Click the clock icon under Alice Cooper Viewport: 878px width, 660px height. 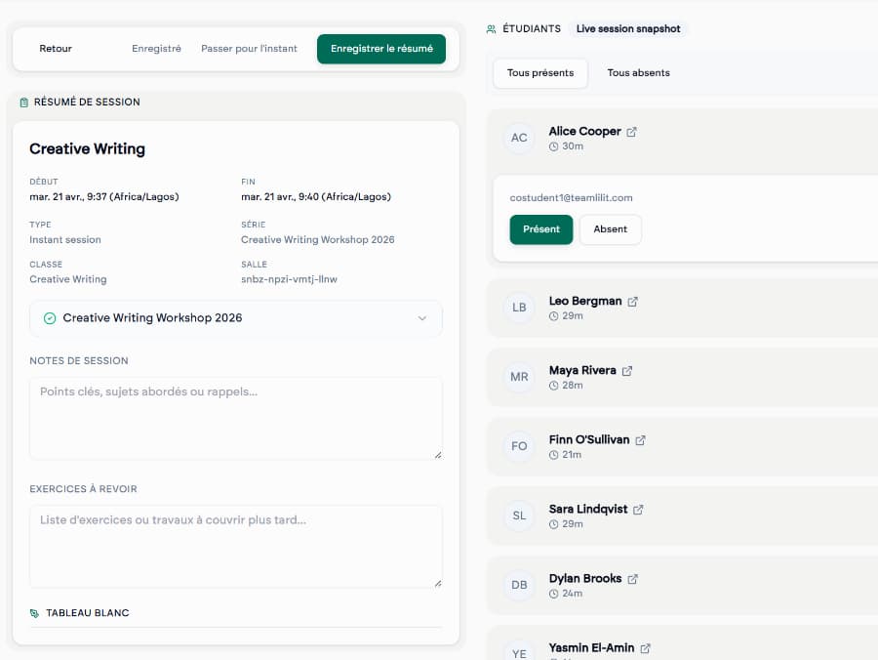pyautogui.click(x=554, y=146)
